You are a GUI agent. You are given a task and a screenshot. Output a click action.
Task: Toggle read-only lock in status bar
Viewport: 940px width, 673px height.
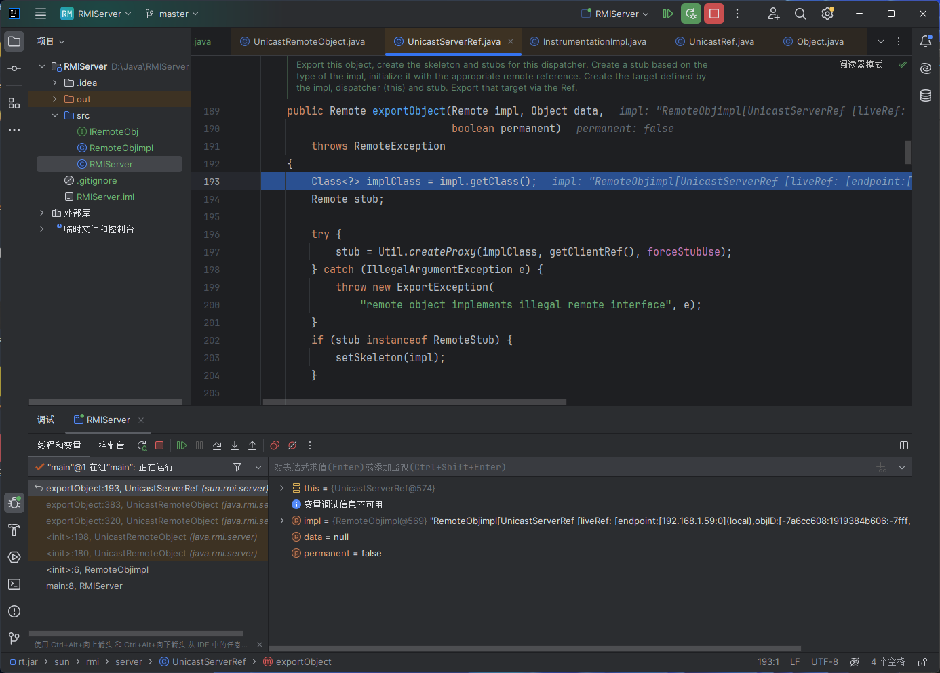[x=922, y=662]
